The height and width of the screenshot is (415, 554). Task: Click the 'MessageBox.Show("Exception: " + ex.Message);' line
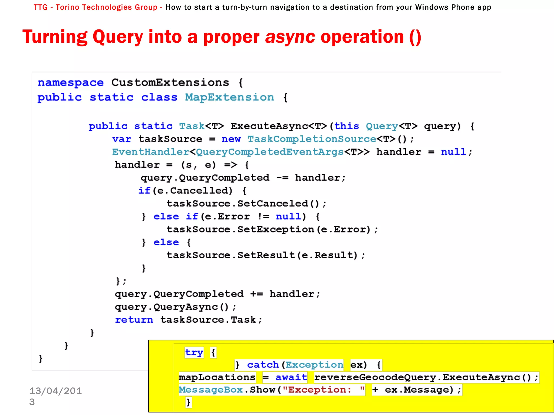pyautogui.click(x=320, y=390)
